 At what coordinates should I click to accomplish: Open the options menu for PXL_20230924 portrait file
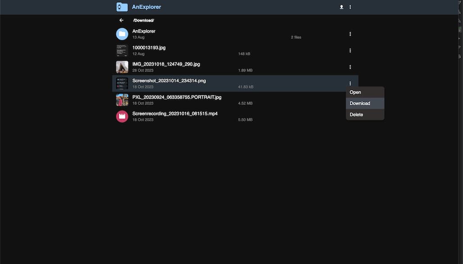coord(350,99)
